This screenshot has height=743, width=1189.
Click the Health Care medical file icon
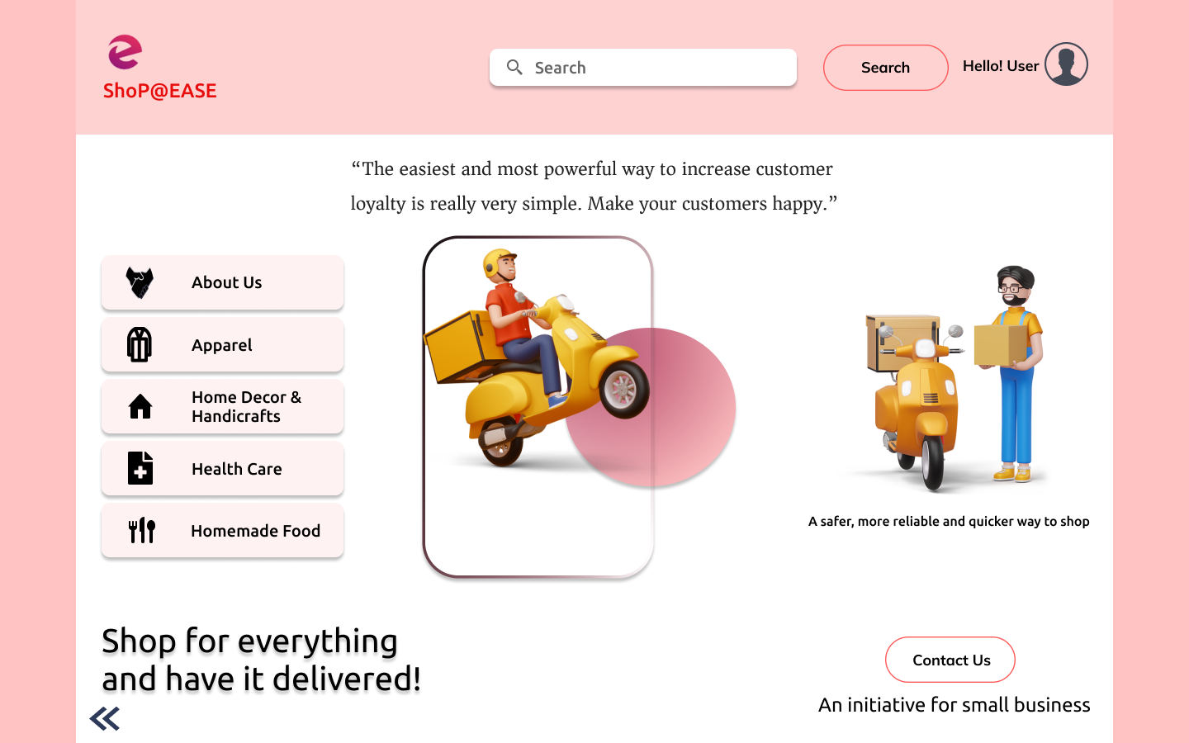[140, 468]
